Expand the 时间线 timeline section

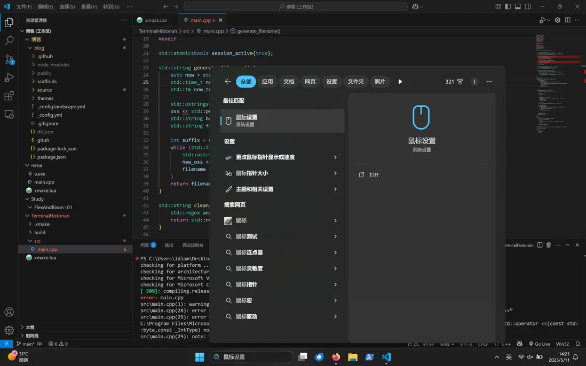tap(22, 336)
